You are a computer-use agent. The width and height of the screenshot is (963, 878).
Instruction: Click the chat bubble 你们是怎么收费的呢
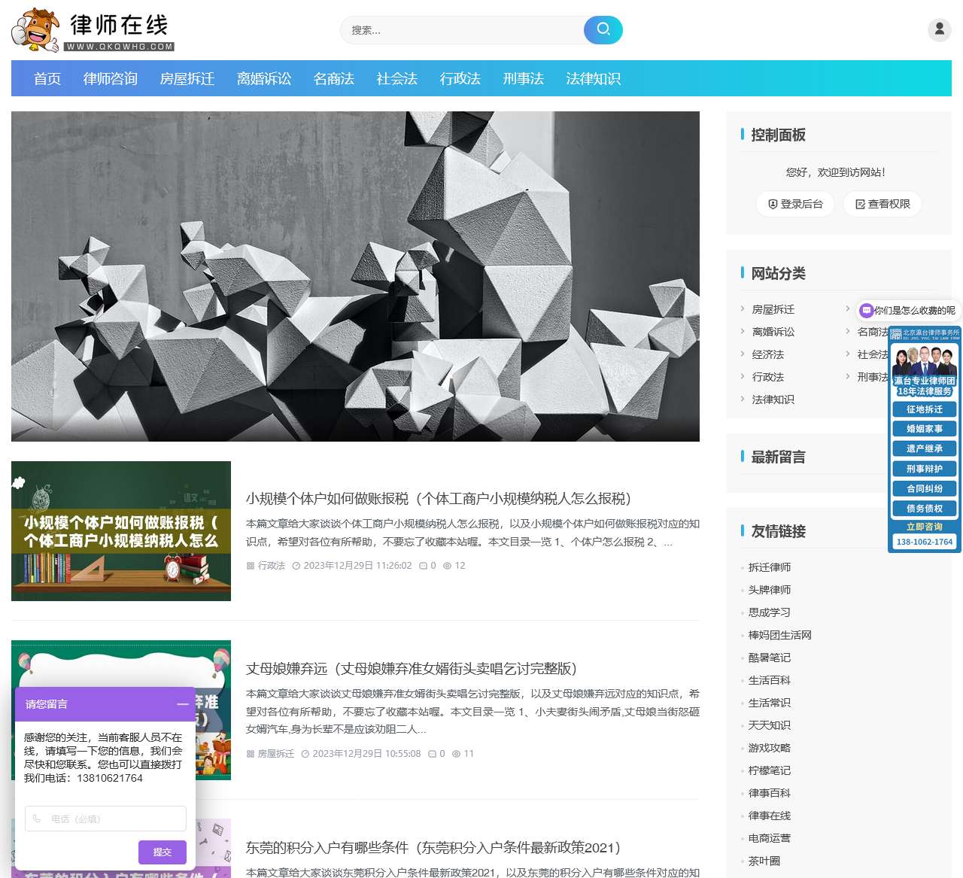(908, 310)
